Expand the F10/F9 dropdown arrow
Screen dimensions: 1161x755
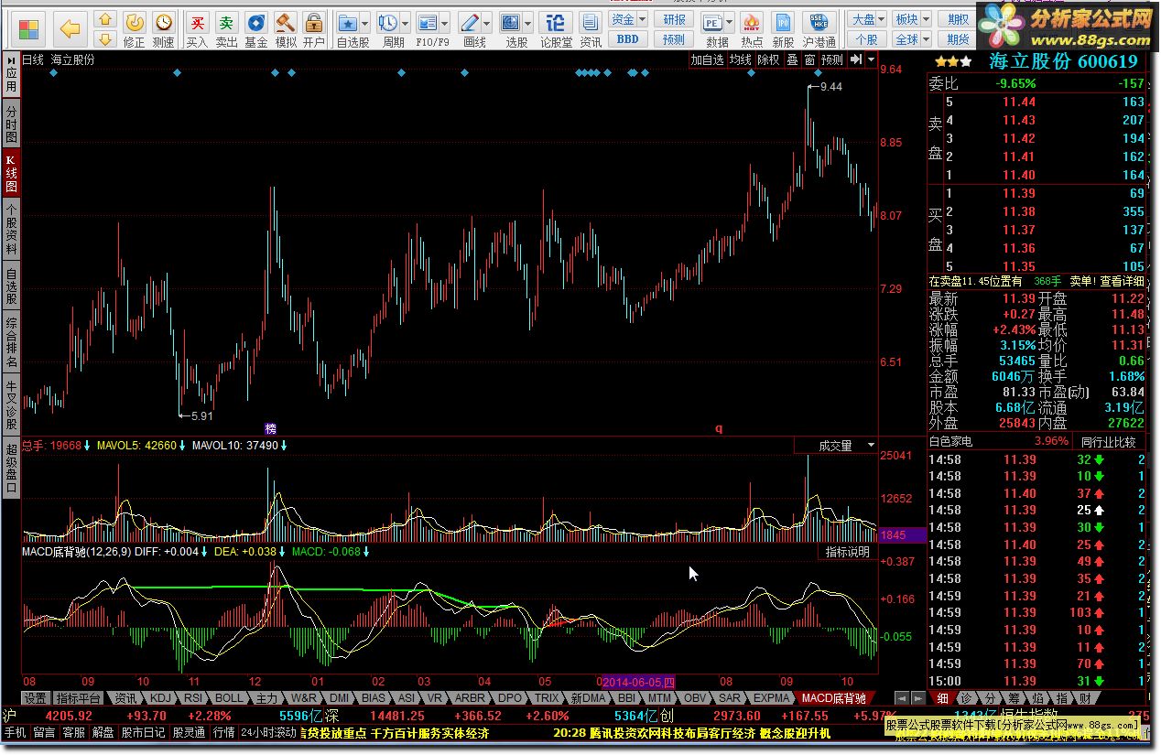click(x=446, y=22)
